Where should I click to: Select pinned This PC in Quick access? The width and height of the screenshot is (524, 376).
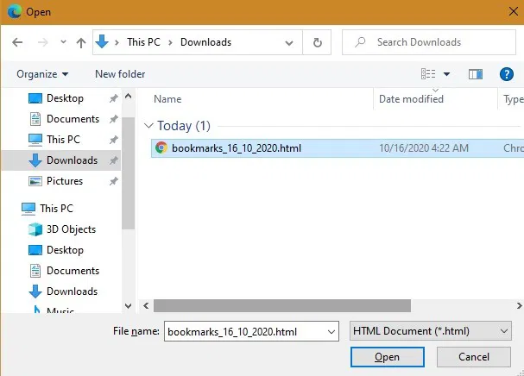[54, 139]
